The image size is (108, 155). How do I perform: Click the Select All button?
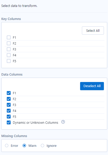point(93,30)
